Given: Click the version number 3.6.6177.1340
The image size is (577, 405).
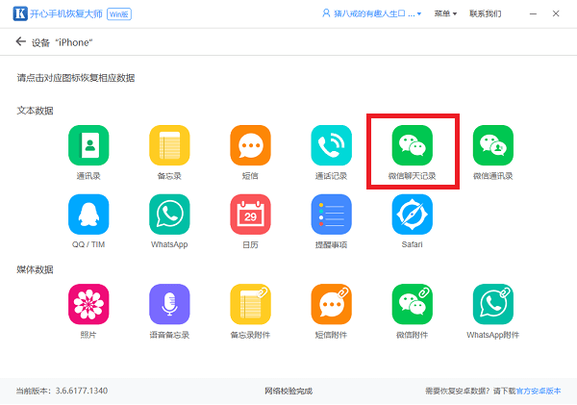Looking at the screenshot, I should [x=82, y=391].
